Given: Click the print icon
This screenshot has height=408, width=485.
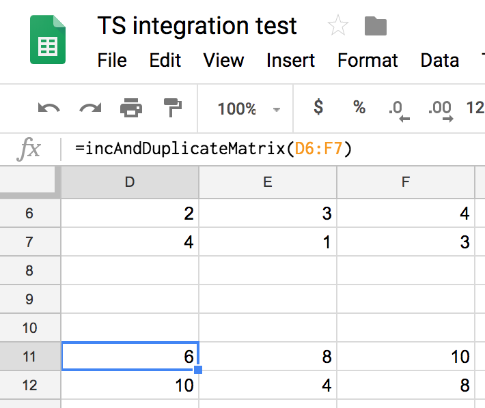Looking at the screenshot, I should (131, 108).
